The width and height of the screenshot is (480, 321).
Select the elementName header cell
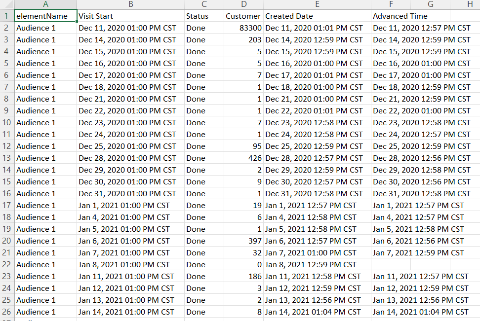[x=45, y=16]
